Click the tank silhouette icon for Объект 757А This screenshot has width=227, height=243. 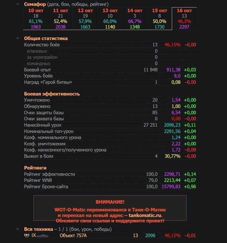coord(43,236)
